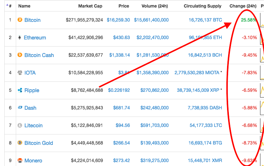
Task: Sort by Change (24h) column header
Action: 243,6
